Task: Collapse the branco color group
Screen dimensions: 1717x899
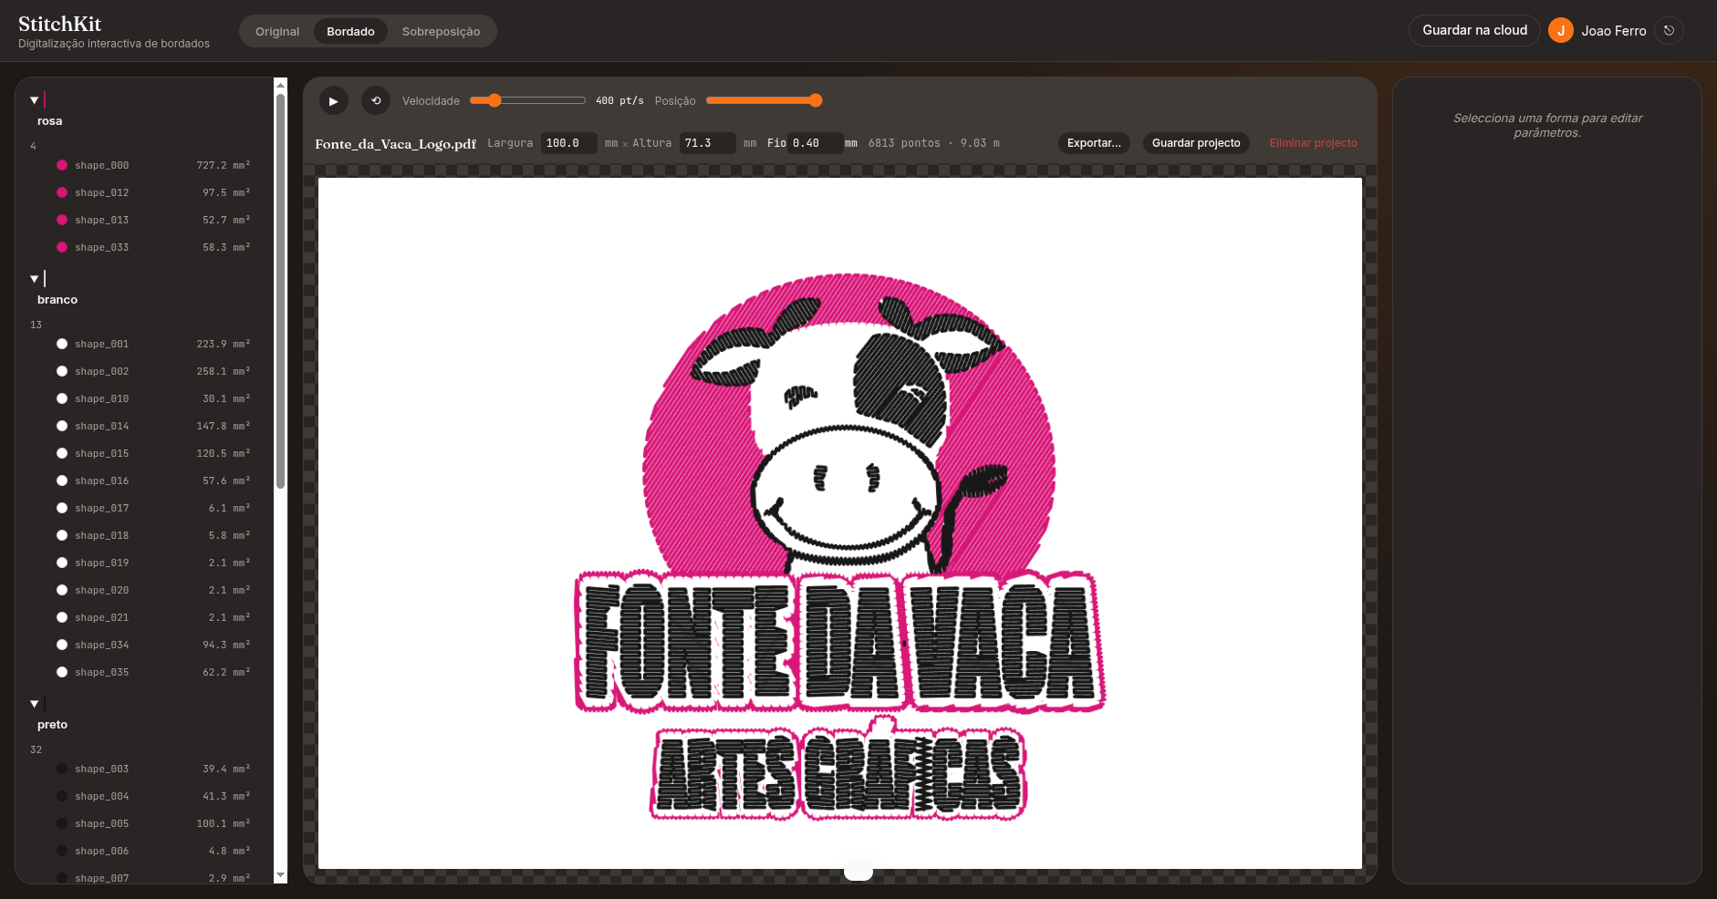Action: (x=34, y=279)
